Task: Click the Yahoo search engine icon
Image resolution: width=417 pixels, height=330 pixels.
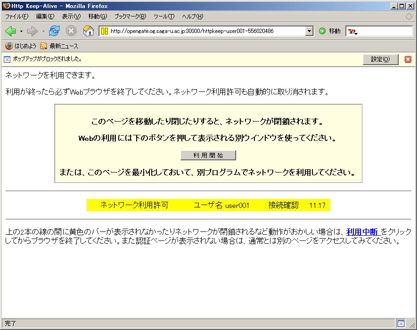Action: (x=352, y=32)
